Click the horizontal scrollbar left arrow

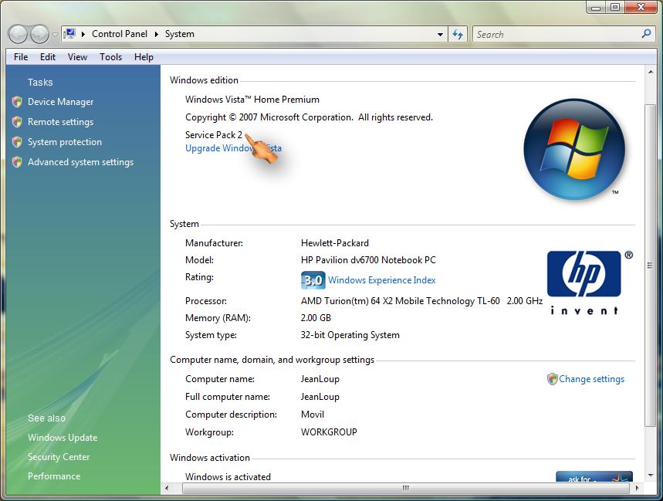coord(167,488)
